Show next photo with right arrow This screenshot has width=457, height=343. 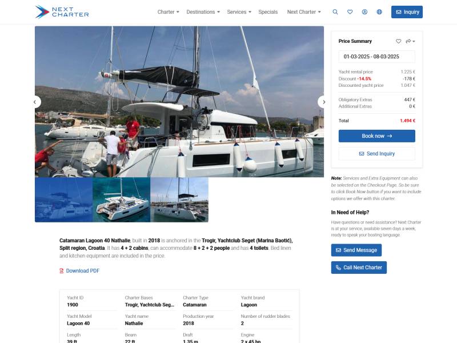coord(322,102)
